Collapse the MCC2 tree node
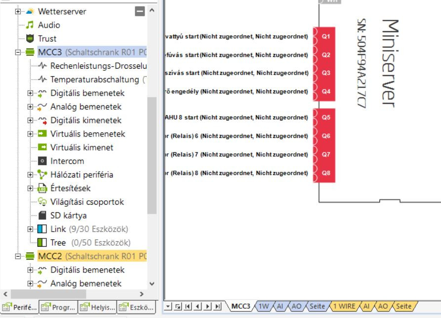Viewport: 441px width, 318px height. coord(18,256)
